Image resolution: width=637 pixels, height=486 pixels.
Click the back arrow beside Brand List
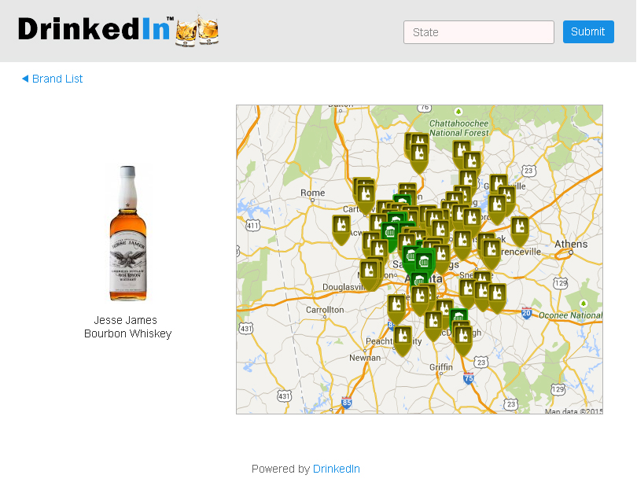point(25,79)
